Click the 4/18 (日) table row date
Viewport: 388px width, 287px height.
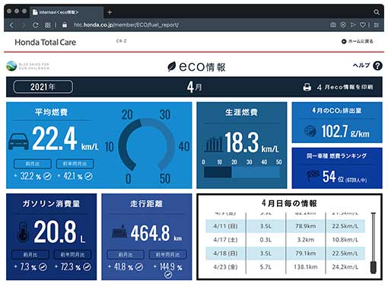pos(225,254)
